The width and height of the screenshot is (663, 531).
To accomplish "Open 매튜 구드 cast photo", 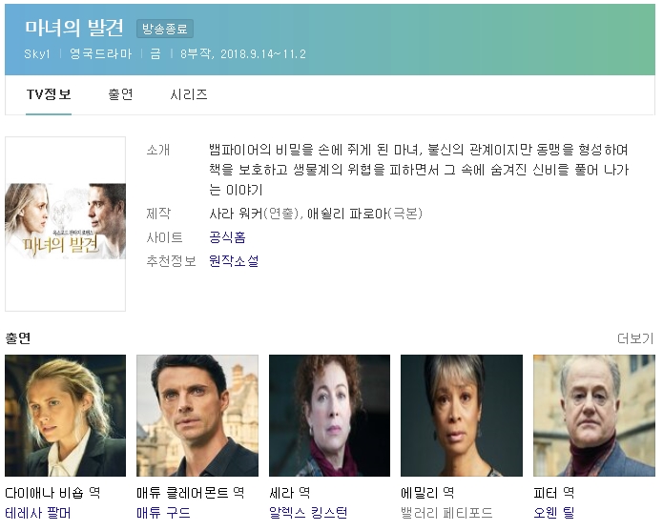I will coord(197,416).
